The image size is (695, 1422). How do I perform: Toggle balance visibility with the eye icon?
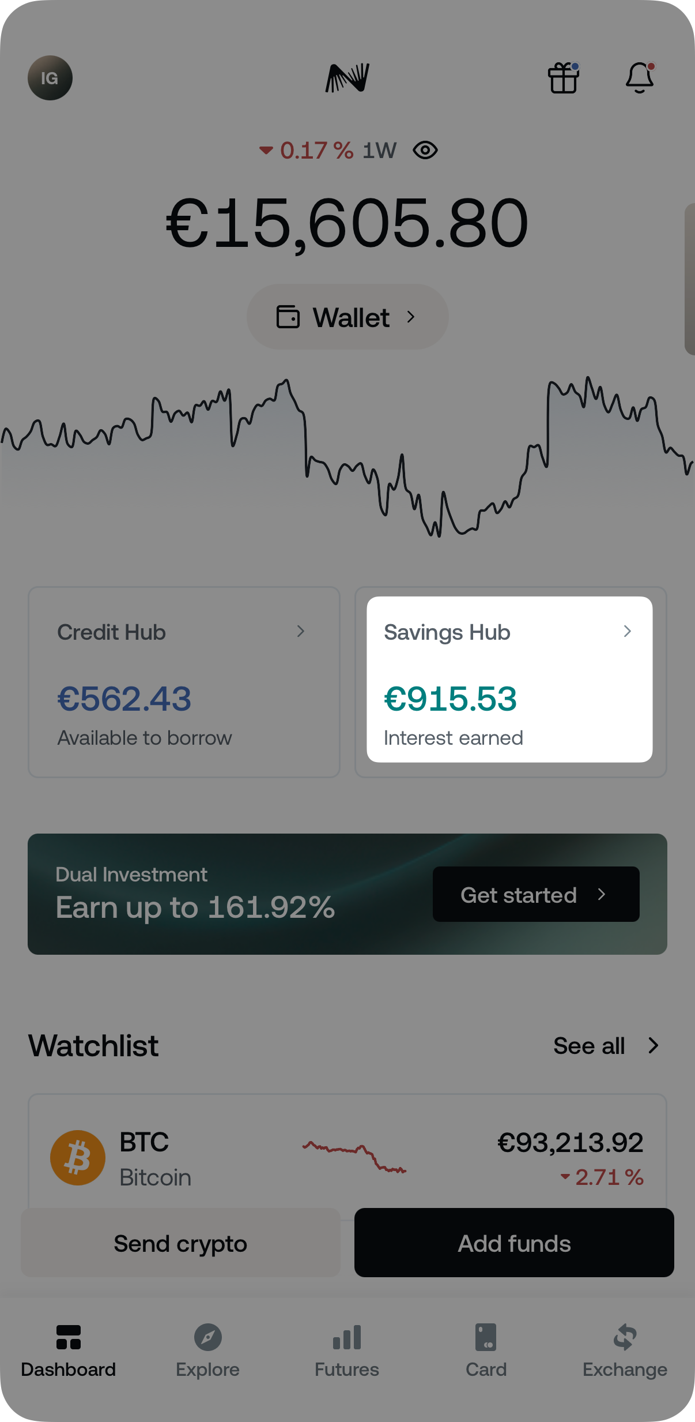pos(425,150)
